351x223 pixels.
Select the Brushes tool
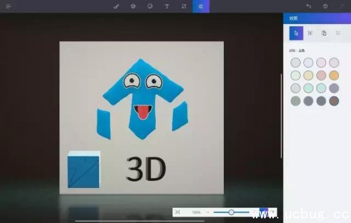click(x=116, y=6)
